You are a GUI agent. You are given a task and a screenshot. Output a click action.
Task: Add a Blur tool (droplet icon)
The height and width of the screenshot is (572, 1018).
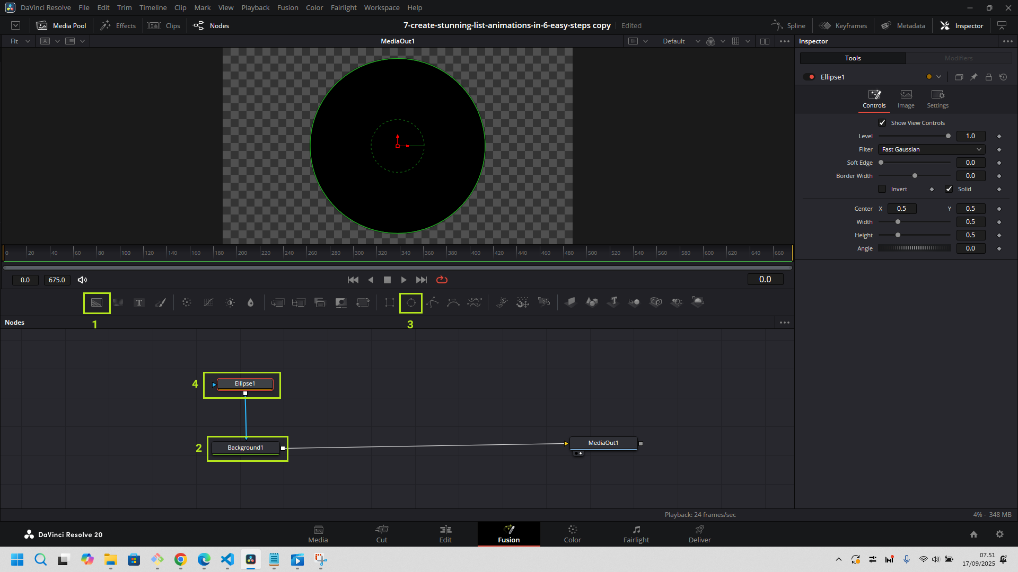[251, 302]
